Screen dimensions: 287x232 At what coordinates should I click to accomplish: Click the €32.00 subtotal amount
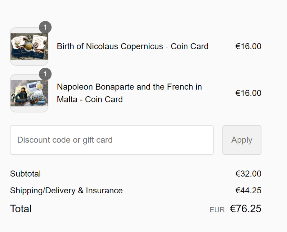click(x=248, y=174)
